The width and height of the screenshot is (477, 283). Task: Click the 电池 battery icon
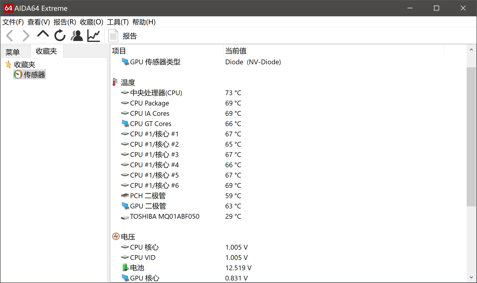(125, 267)
